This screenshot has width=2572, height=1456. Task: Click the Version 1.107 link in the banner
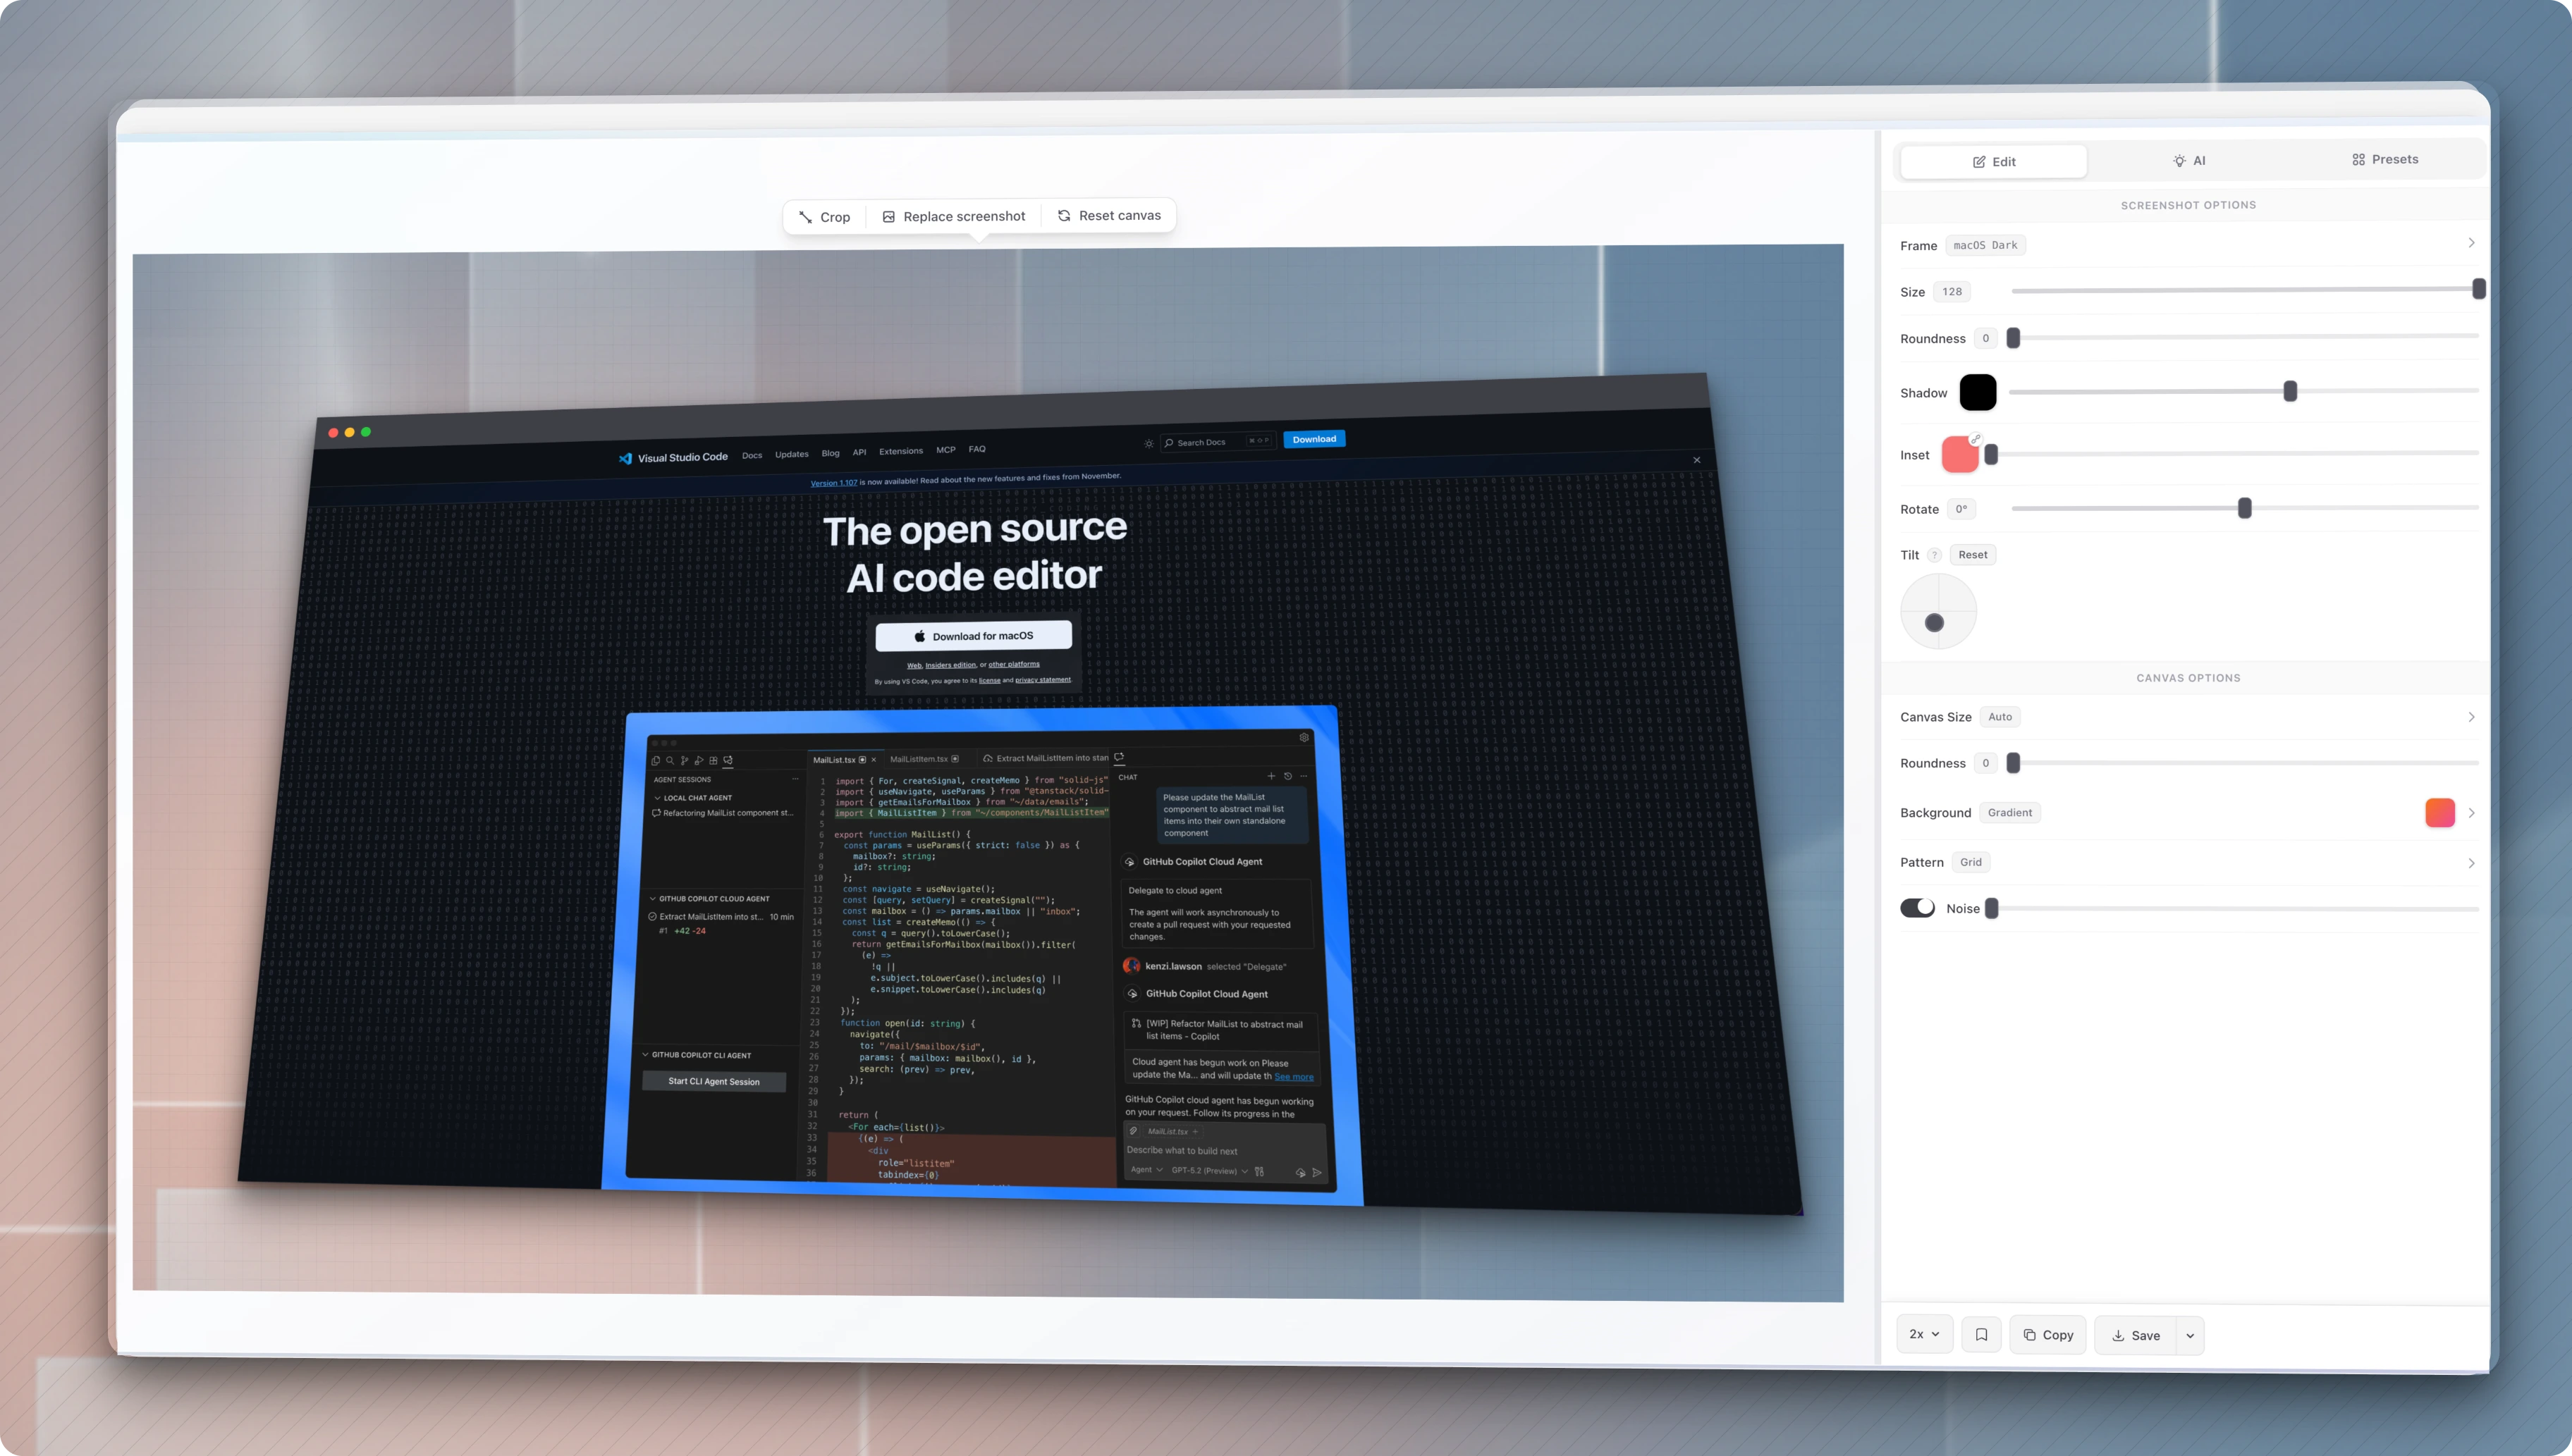click(833, 483)
